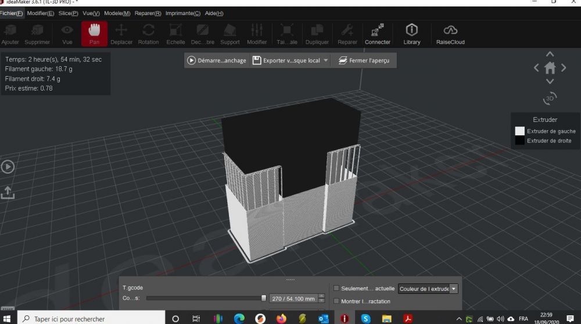
Task: Click the layer slider handle
Action: 264,298
